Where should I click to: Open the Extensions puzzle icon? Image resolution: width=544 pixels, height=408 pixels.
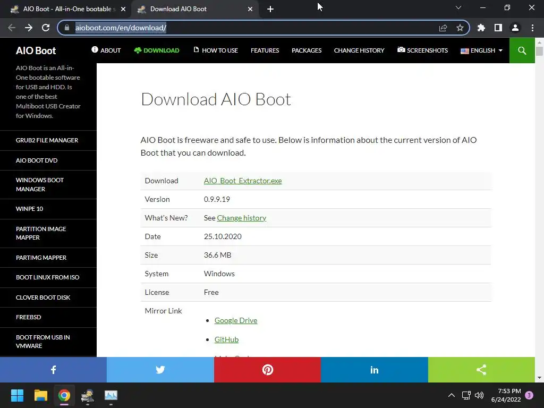481,28
